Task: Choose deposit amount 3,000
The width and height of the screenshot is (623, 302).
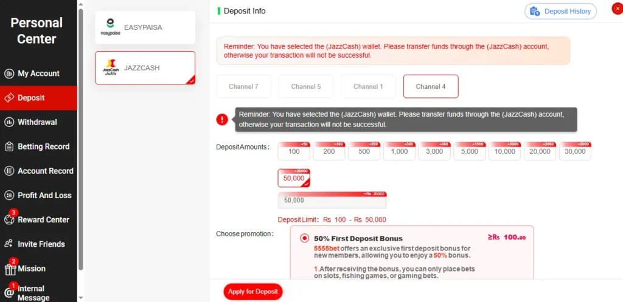Action: (x=434, y=151)
